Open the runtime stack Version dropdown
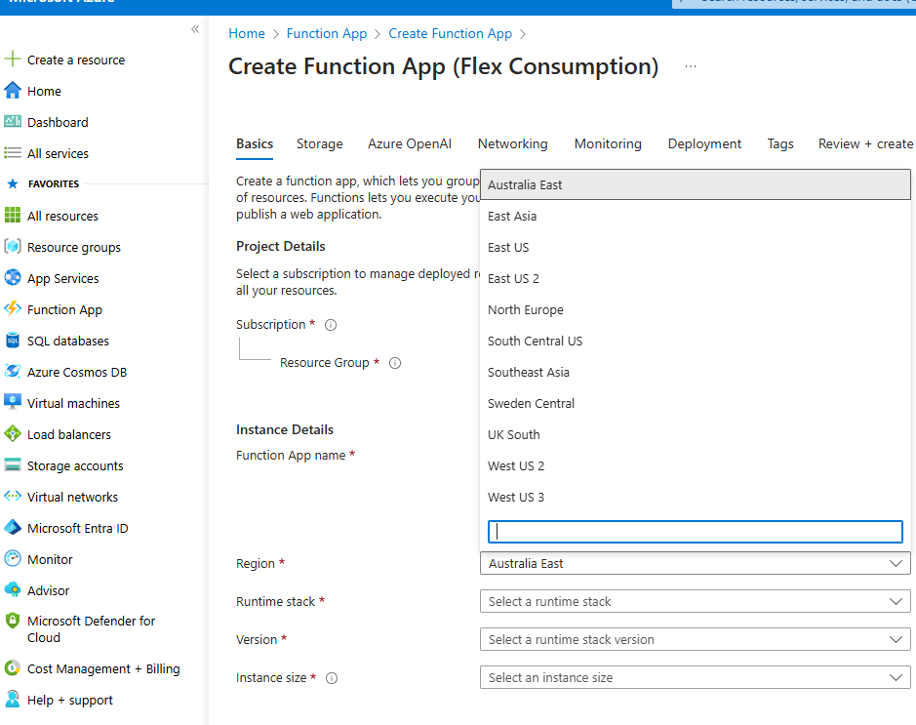 click(696, 639)
